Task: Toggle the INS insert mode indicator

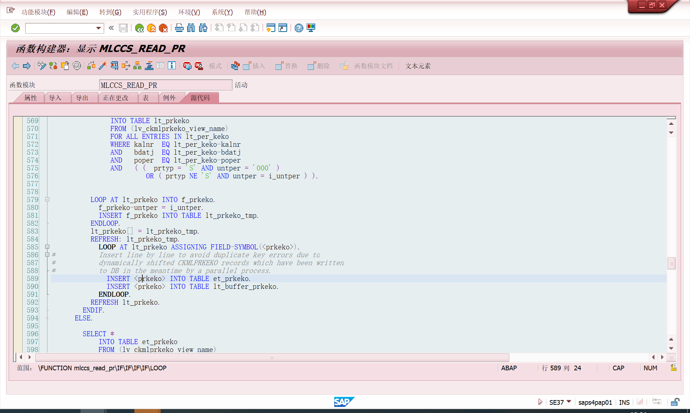Action: click(624, 402)
